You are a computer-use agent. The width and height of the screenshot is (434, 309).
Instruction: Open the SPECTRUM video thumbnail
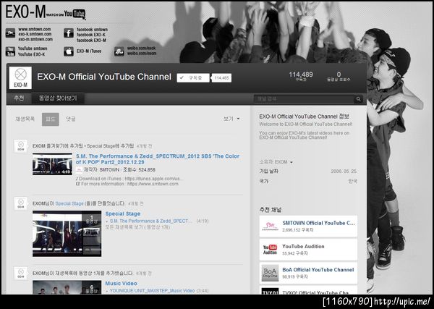point(52,164)
